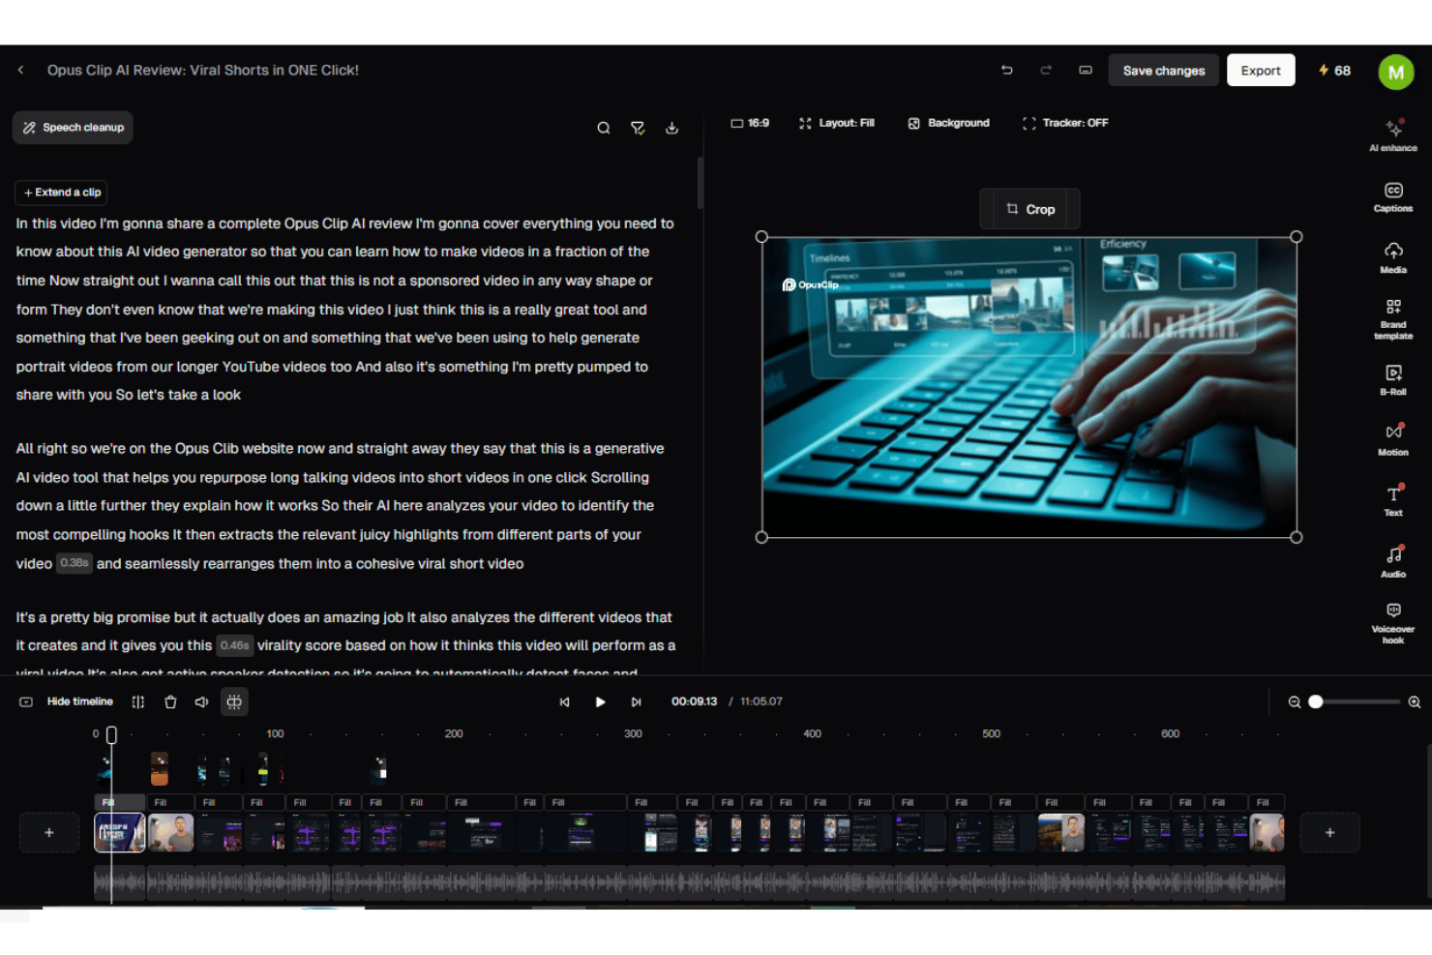Open the Background options
The image size is (1432, 955).
tap(949, 123)
